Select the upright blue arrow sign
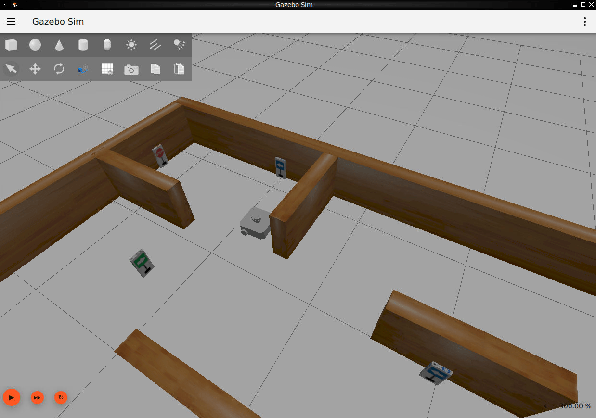The width and height of the screenshot is (596, 418). (281, 167)
